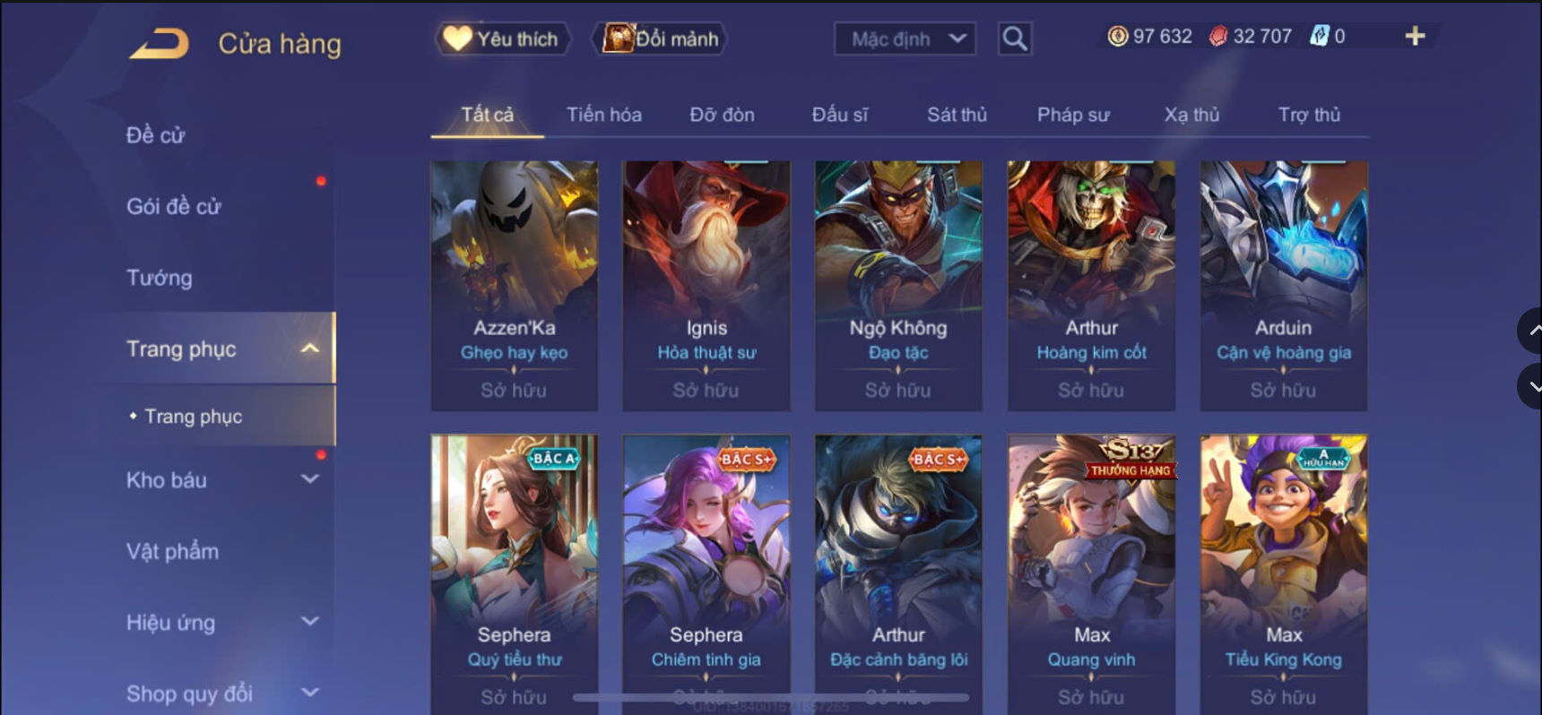Image resolution: width=1542 pixels, height=715 pixels.
Task: Select Ignis Hỏa thuật sư skin card
Action: coord(706,286)
